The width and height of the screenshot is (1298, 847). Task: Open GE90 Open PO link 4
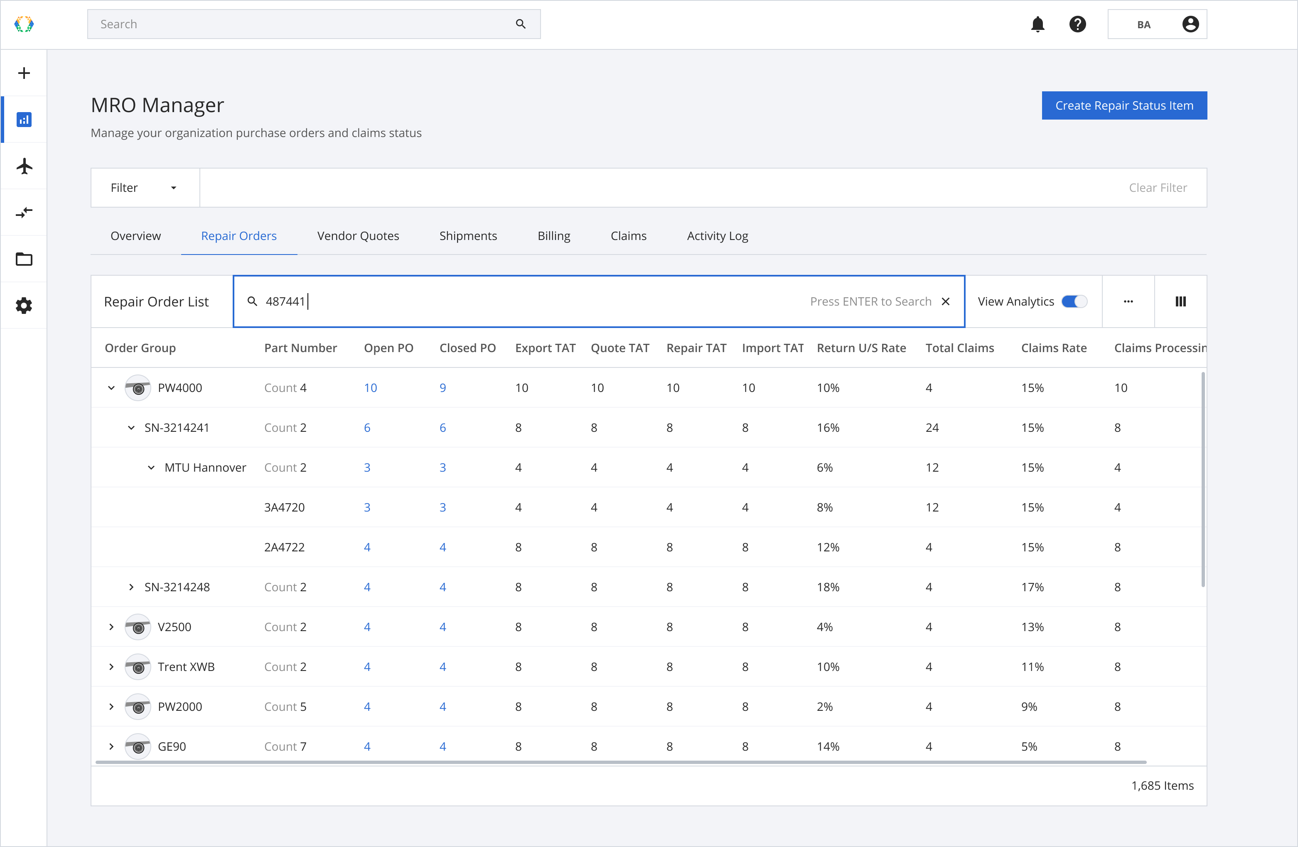367,746
